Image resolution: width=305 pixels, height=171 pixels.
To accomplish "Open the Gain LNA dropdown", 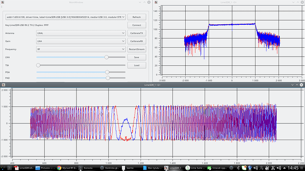I will [81, 41].
